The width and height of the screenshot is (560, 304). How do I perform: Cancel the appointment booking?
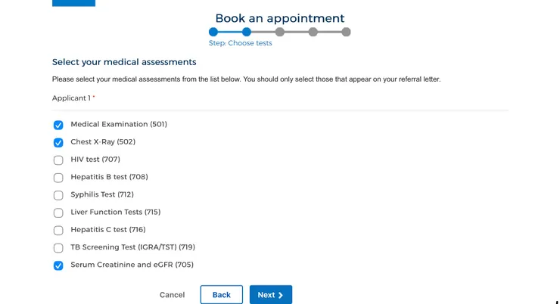pyautogui.click(x=172, y=295)
